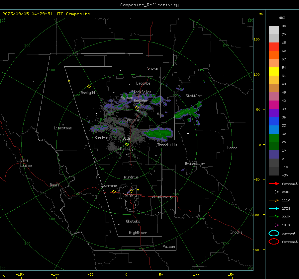Click the 'Stettler' map label

click(194, 96)
